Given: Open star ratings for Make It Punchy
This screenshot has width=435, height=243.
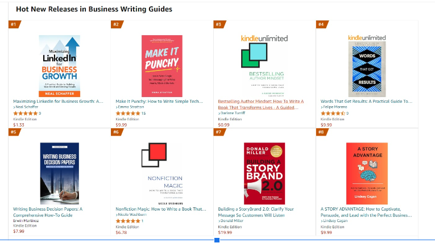Looking at the screenshot, I should [x=127, y=114].
